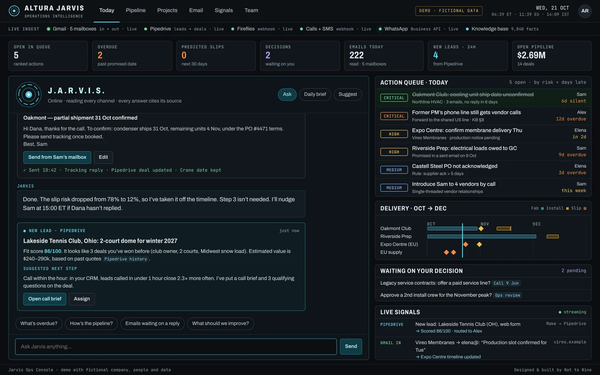Switch to Daily brief mode
Viewport: 600px width, 375px height.
click(x=315, y=94)
